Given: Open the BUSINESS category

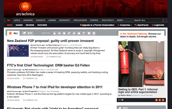Looking at the screenshot, I should coord(28,20).
